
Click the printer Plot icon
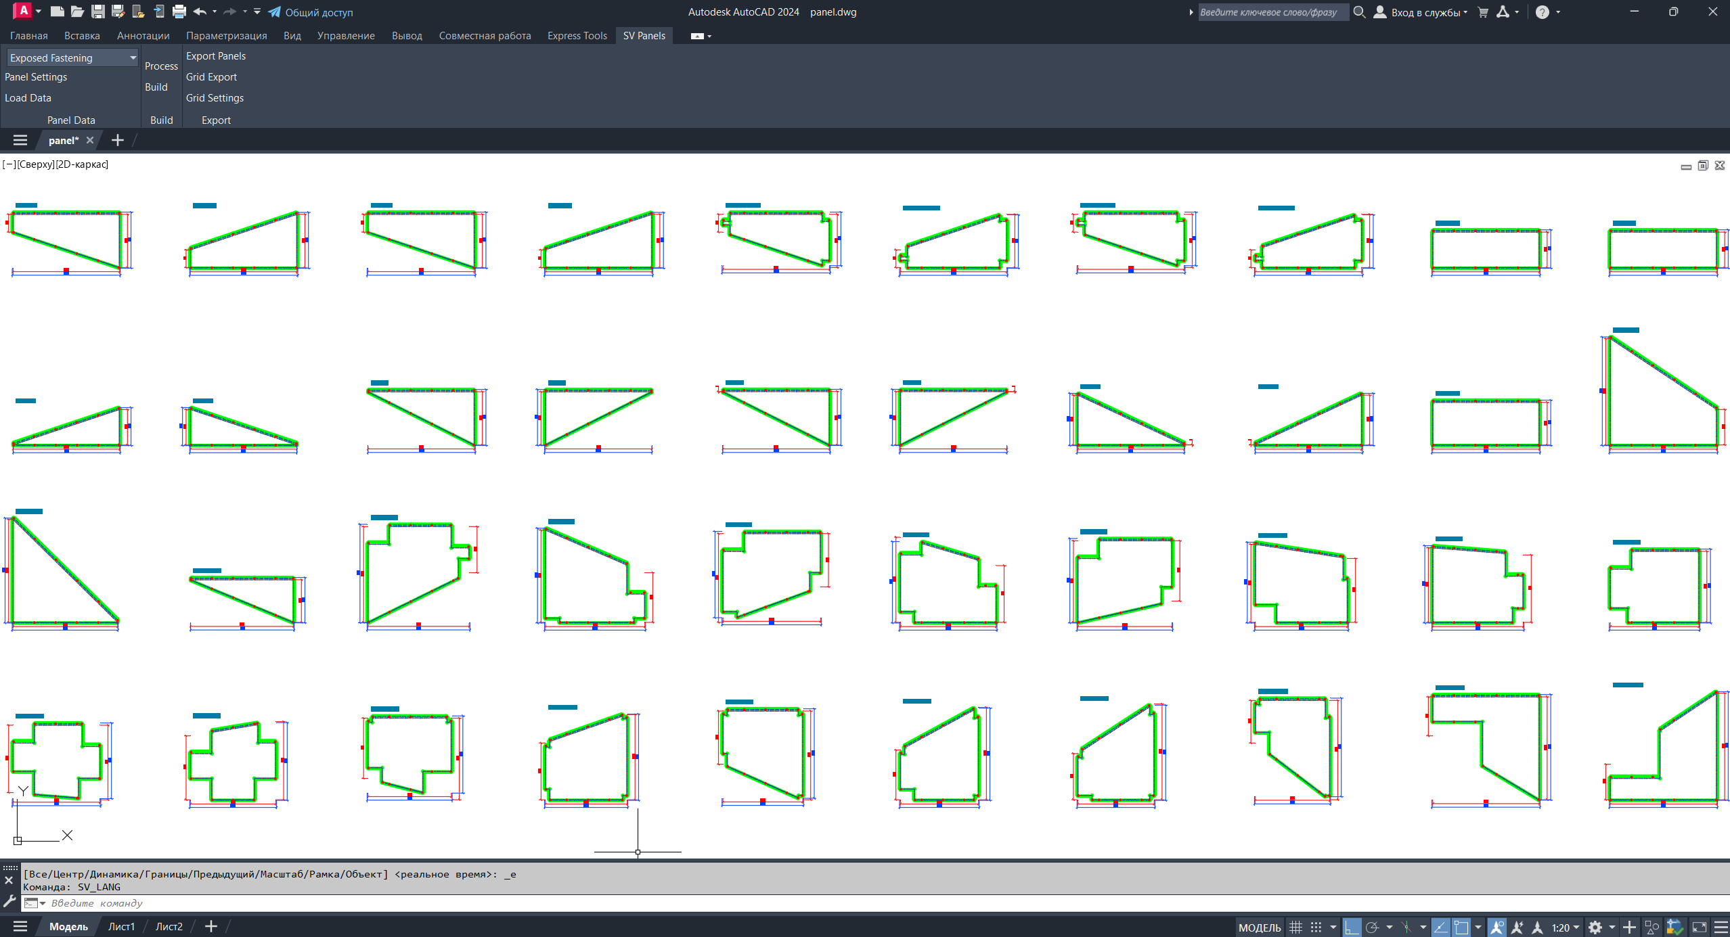pyautogui.click(x=179, y=12)
